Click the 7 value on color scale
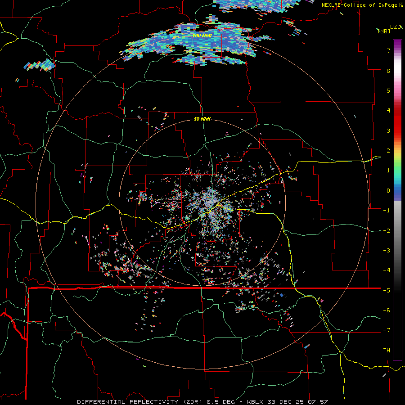 coord(388,50)
